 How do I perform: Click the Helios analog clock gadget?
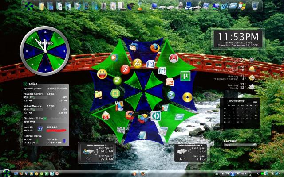point(45,51)
